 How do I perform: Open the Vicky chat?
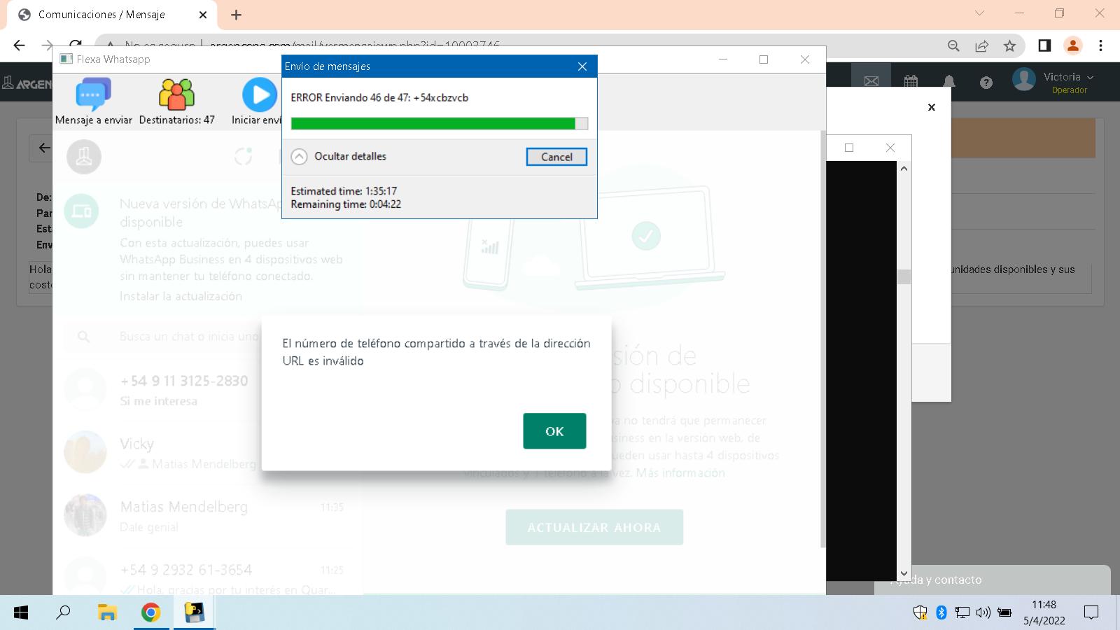(208, 452)
